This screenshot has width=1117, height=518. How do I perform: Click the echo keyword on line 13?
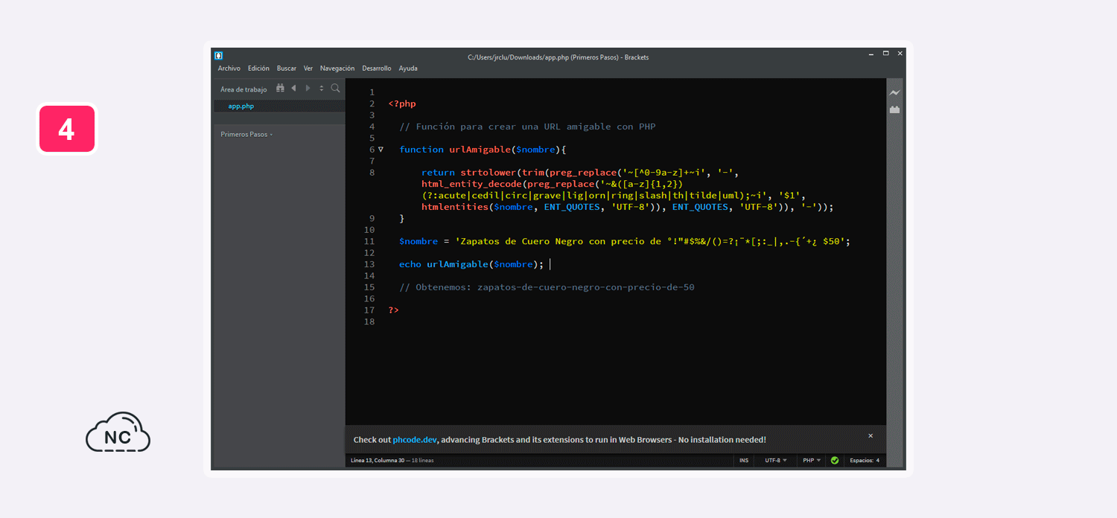410,264
